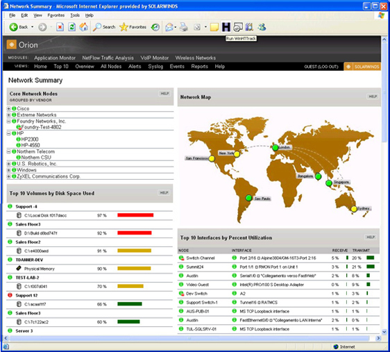Click the vertical scrollbar down arrow

pyautogui.click(x=384, y=332)
